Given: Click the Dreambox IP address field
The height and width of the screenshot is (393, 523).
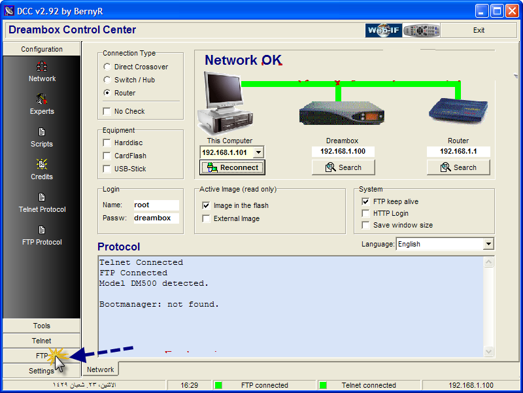Looking at the screenshot, I should click(343, 152).
